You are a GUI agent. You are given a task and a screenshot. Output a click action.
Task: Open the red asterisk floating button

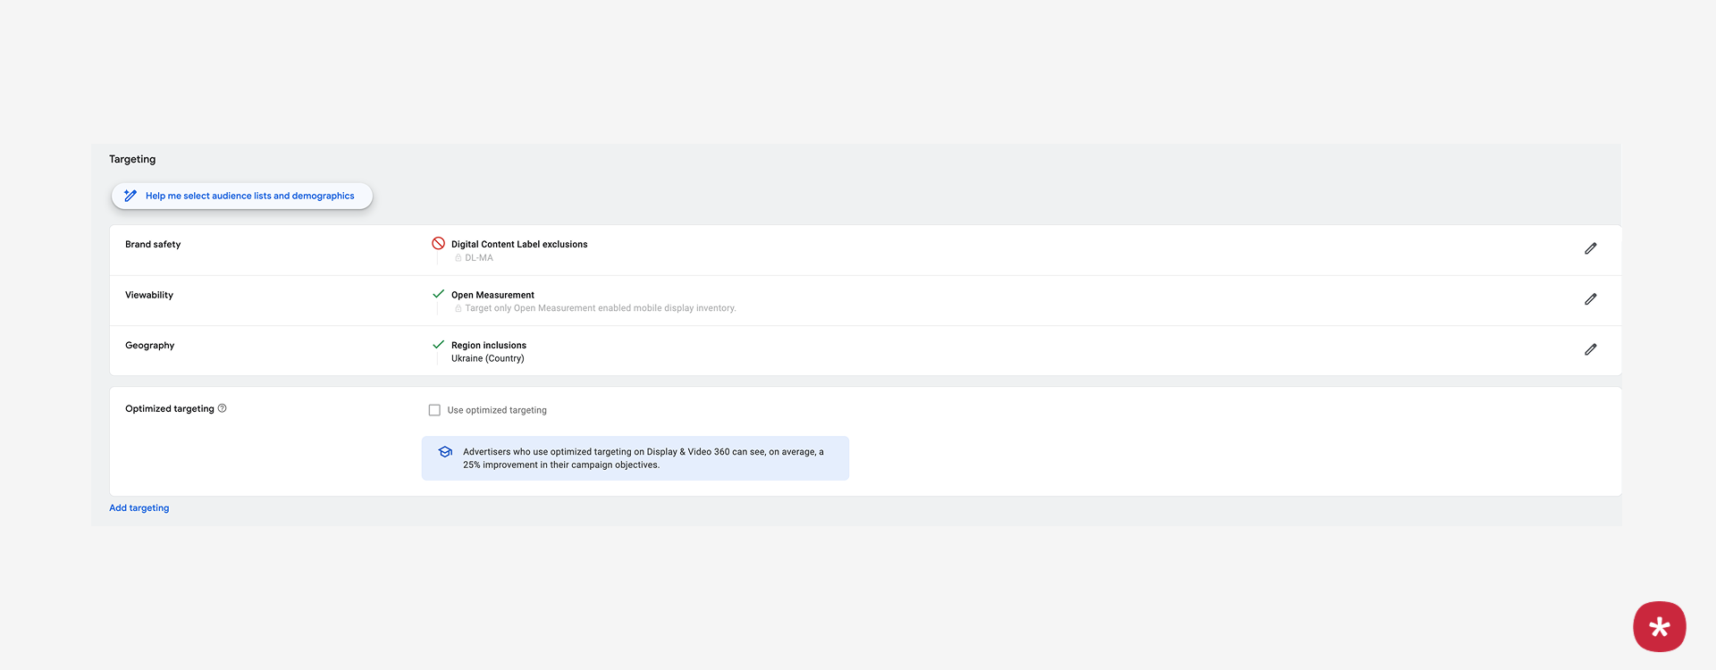coord(1659,626)
